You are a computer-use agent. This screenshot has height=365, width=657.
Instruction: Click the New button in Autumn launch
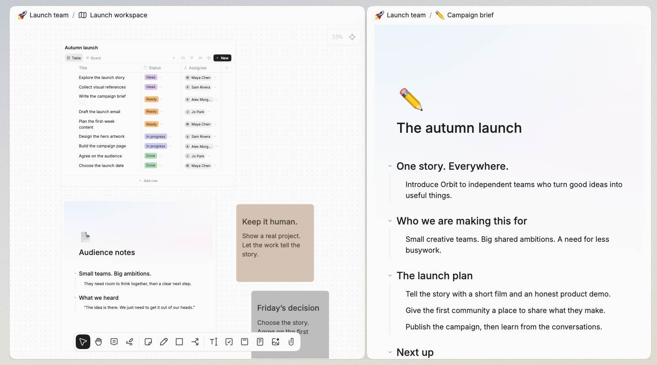pos(222,58)
